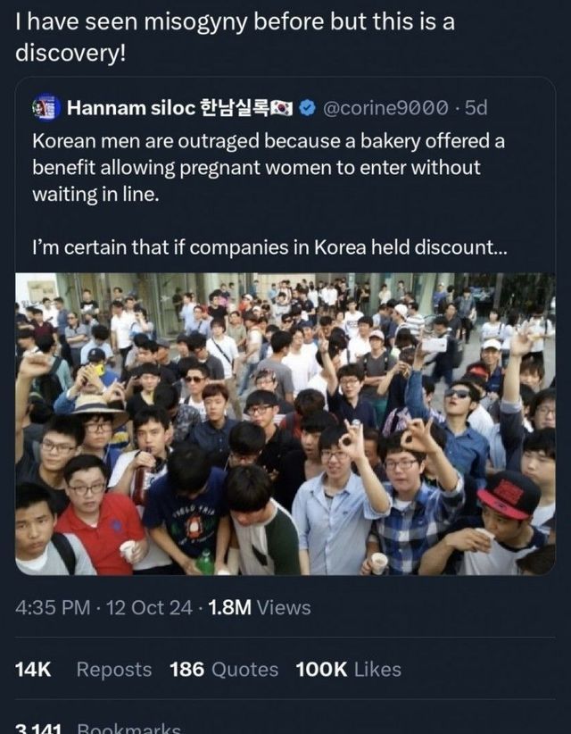Click the 1.8M Views counter

click(x=260, y=608)
